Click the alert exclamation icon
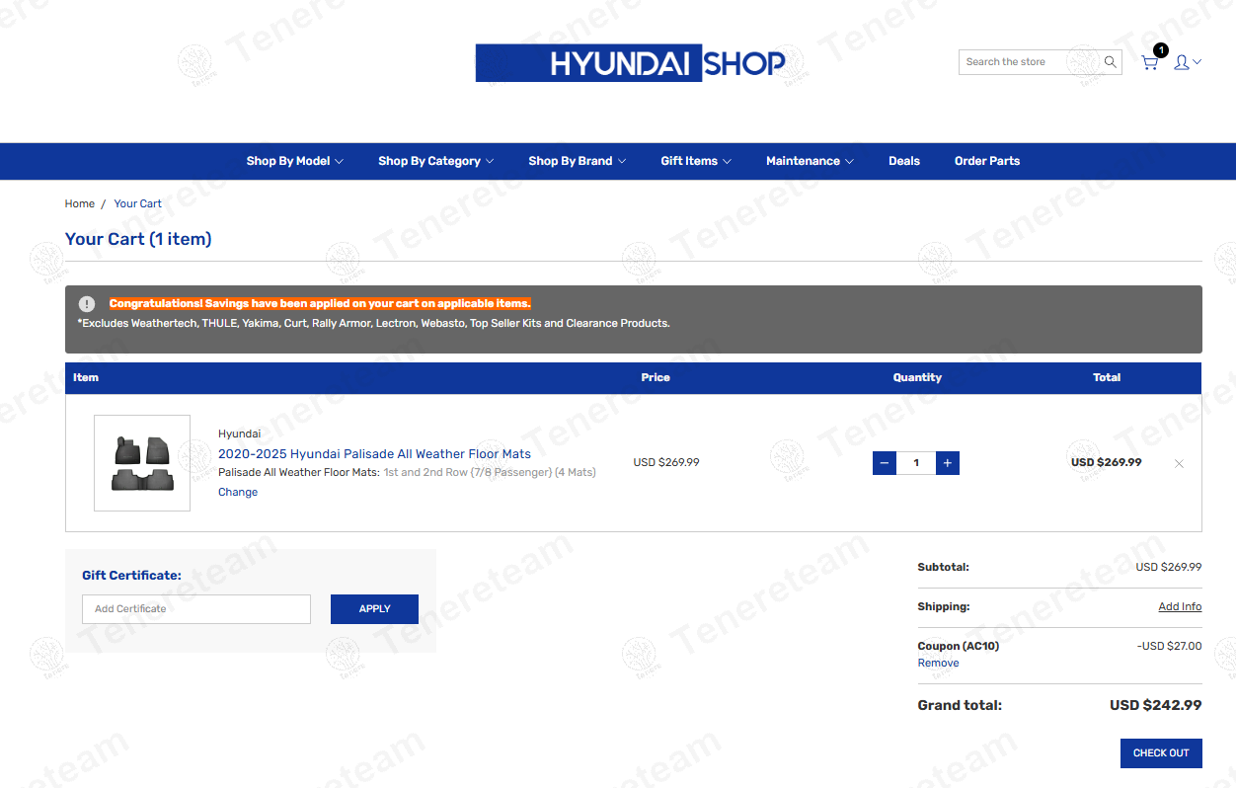Screen dimensions: 1236x788 pyautogui.click(x=87, y=304)
